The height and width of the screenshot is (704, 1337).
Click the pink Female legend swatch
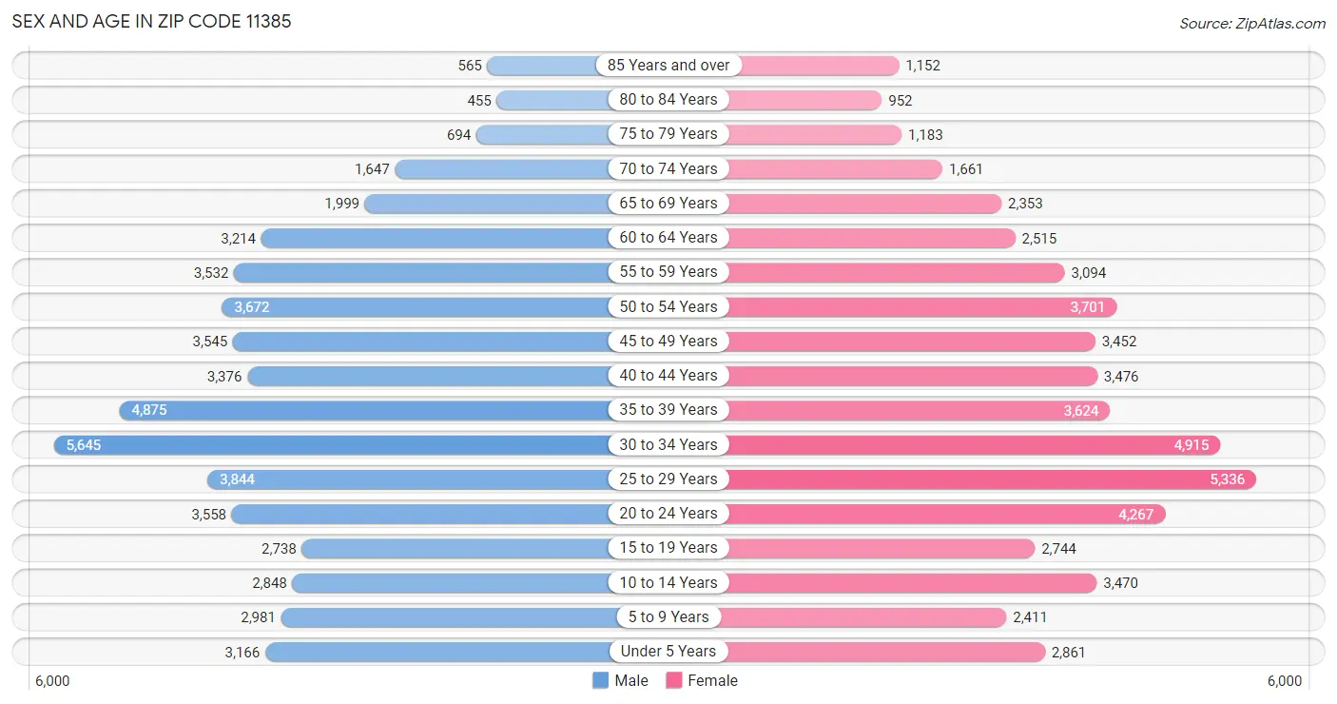tap(674, 680)
